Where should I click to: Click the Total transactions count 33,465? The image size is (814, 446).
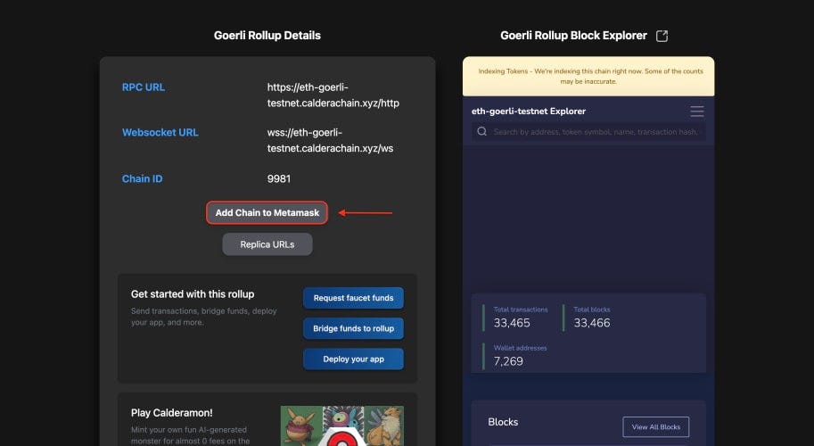click(x=512, y=323)
